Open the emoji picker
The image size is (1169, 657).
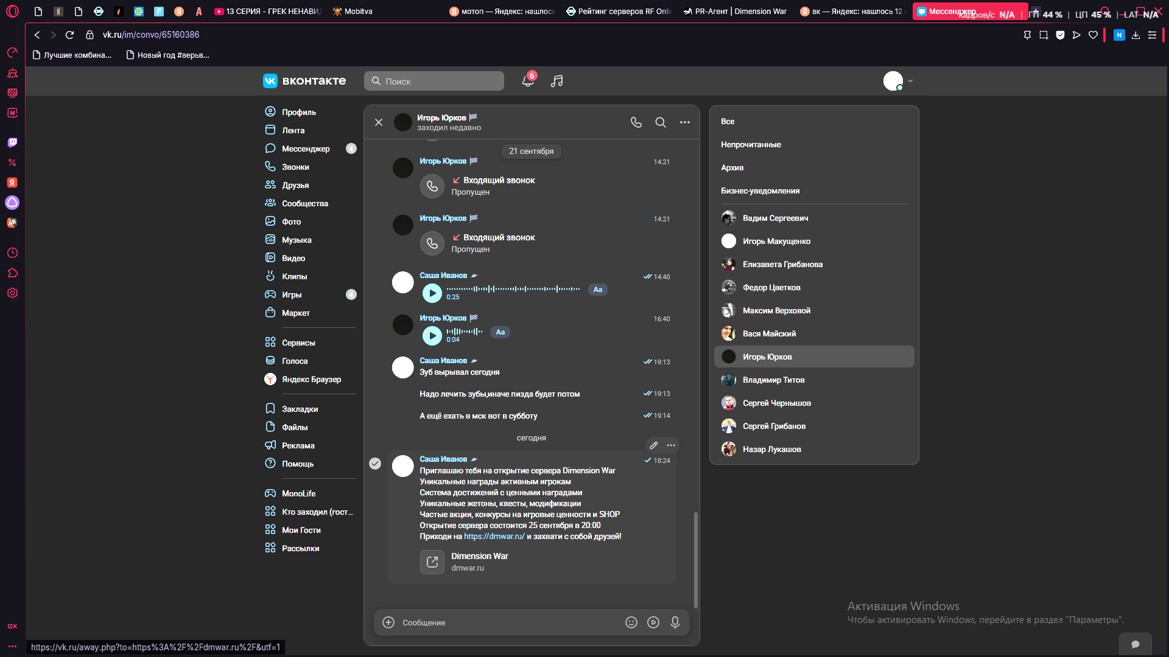click(x=631, y=622)
